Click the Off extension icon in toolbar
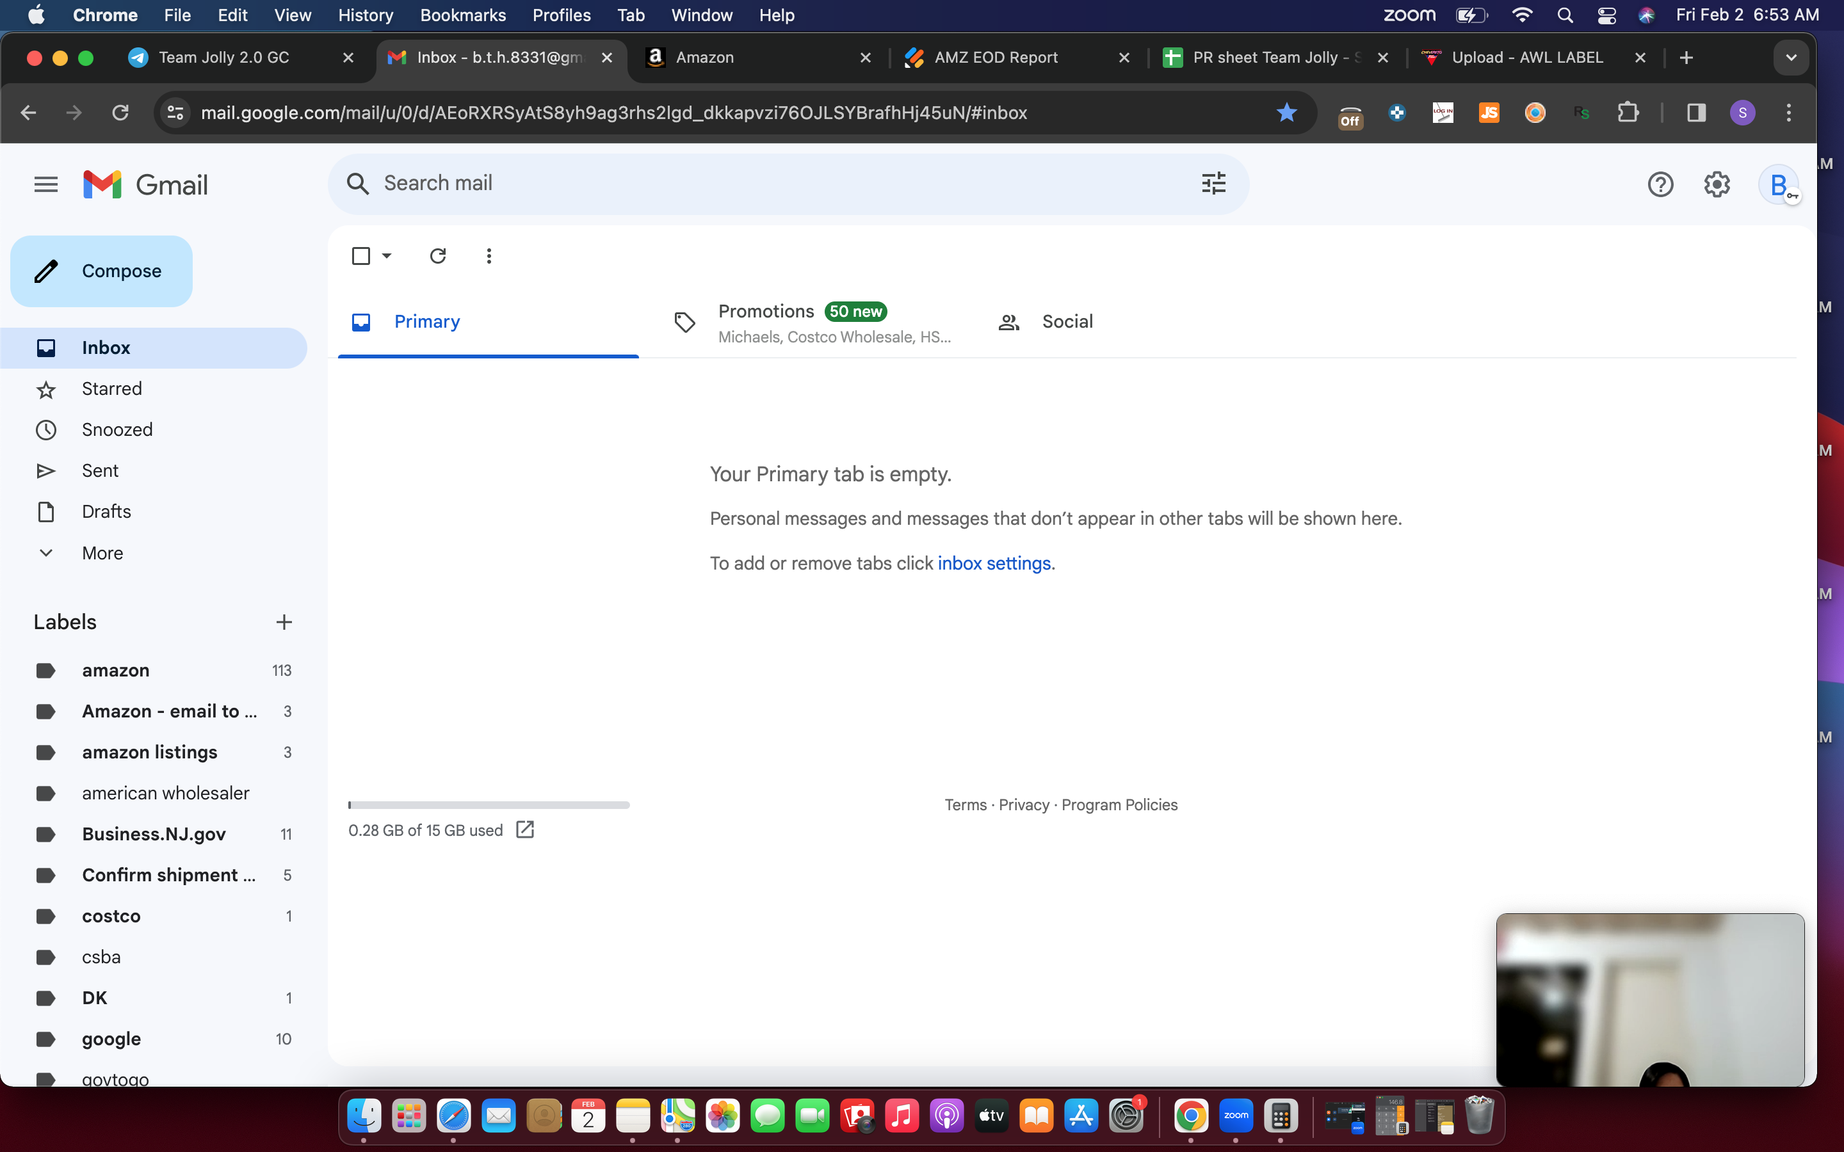 pyautogui.click(x=1350, y=115)
